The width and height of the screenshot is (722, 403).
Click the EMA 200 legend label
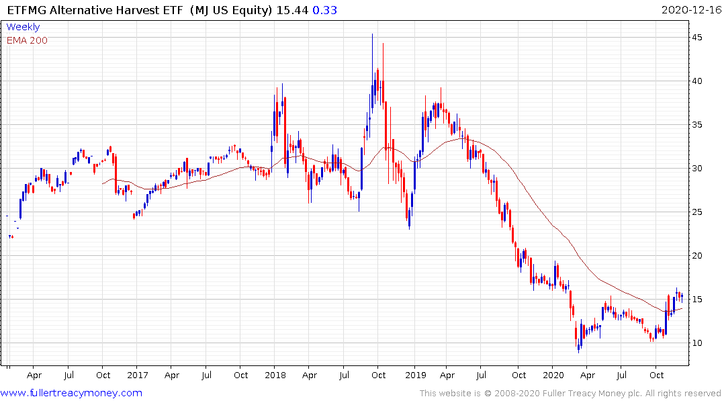pyautogui.click(x=27, y=40)
